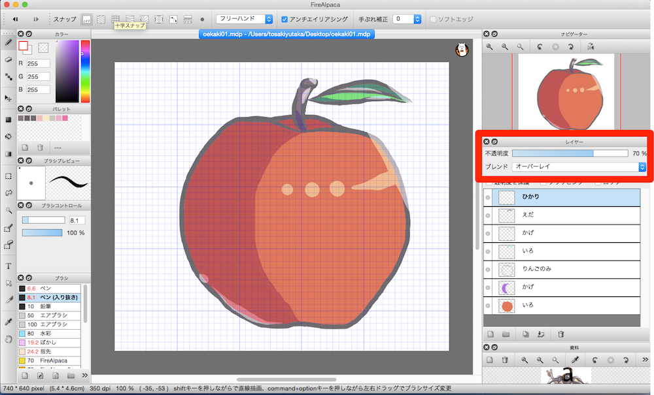Enable cross (十字) snap

pos(116,19)
